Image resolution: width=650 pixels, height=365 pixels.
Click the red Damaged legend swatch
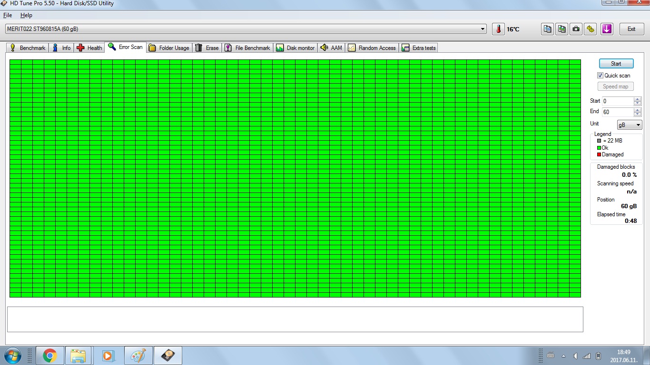click(599, 154)
